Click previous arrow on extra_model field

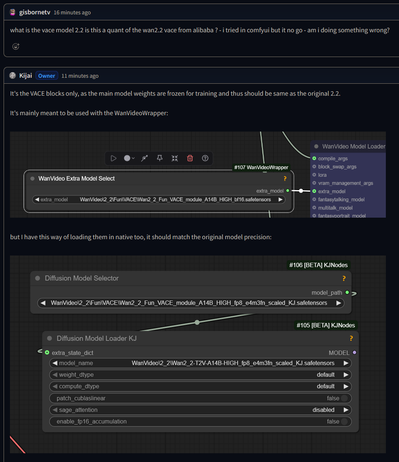pos(37,199)
